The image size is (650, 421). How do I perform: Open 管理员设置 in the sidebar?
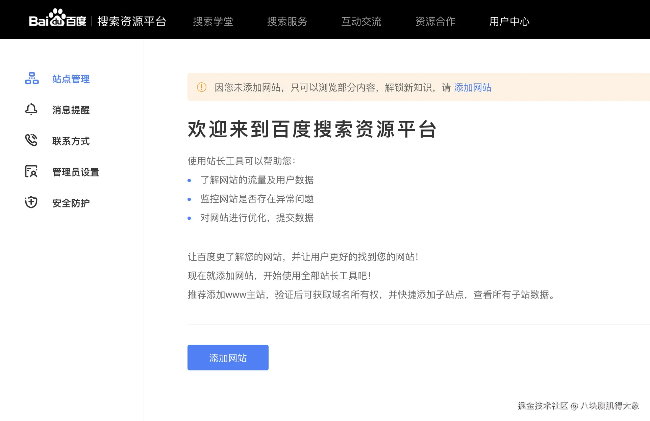pos(76,172)
